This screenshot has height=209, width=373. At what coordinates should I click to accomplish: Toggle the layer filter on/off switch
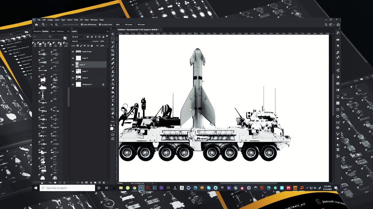point(107,37)
